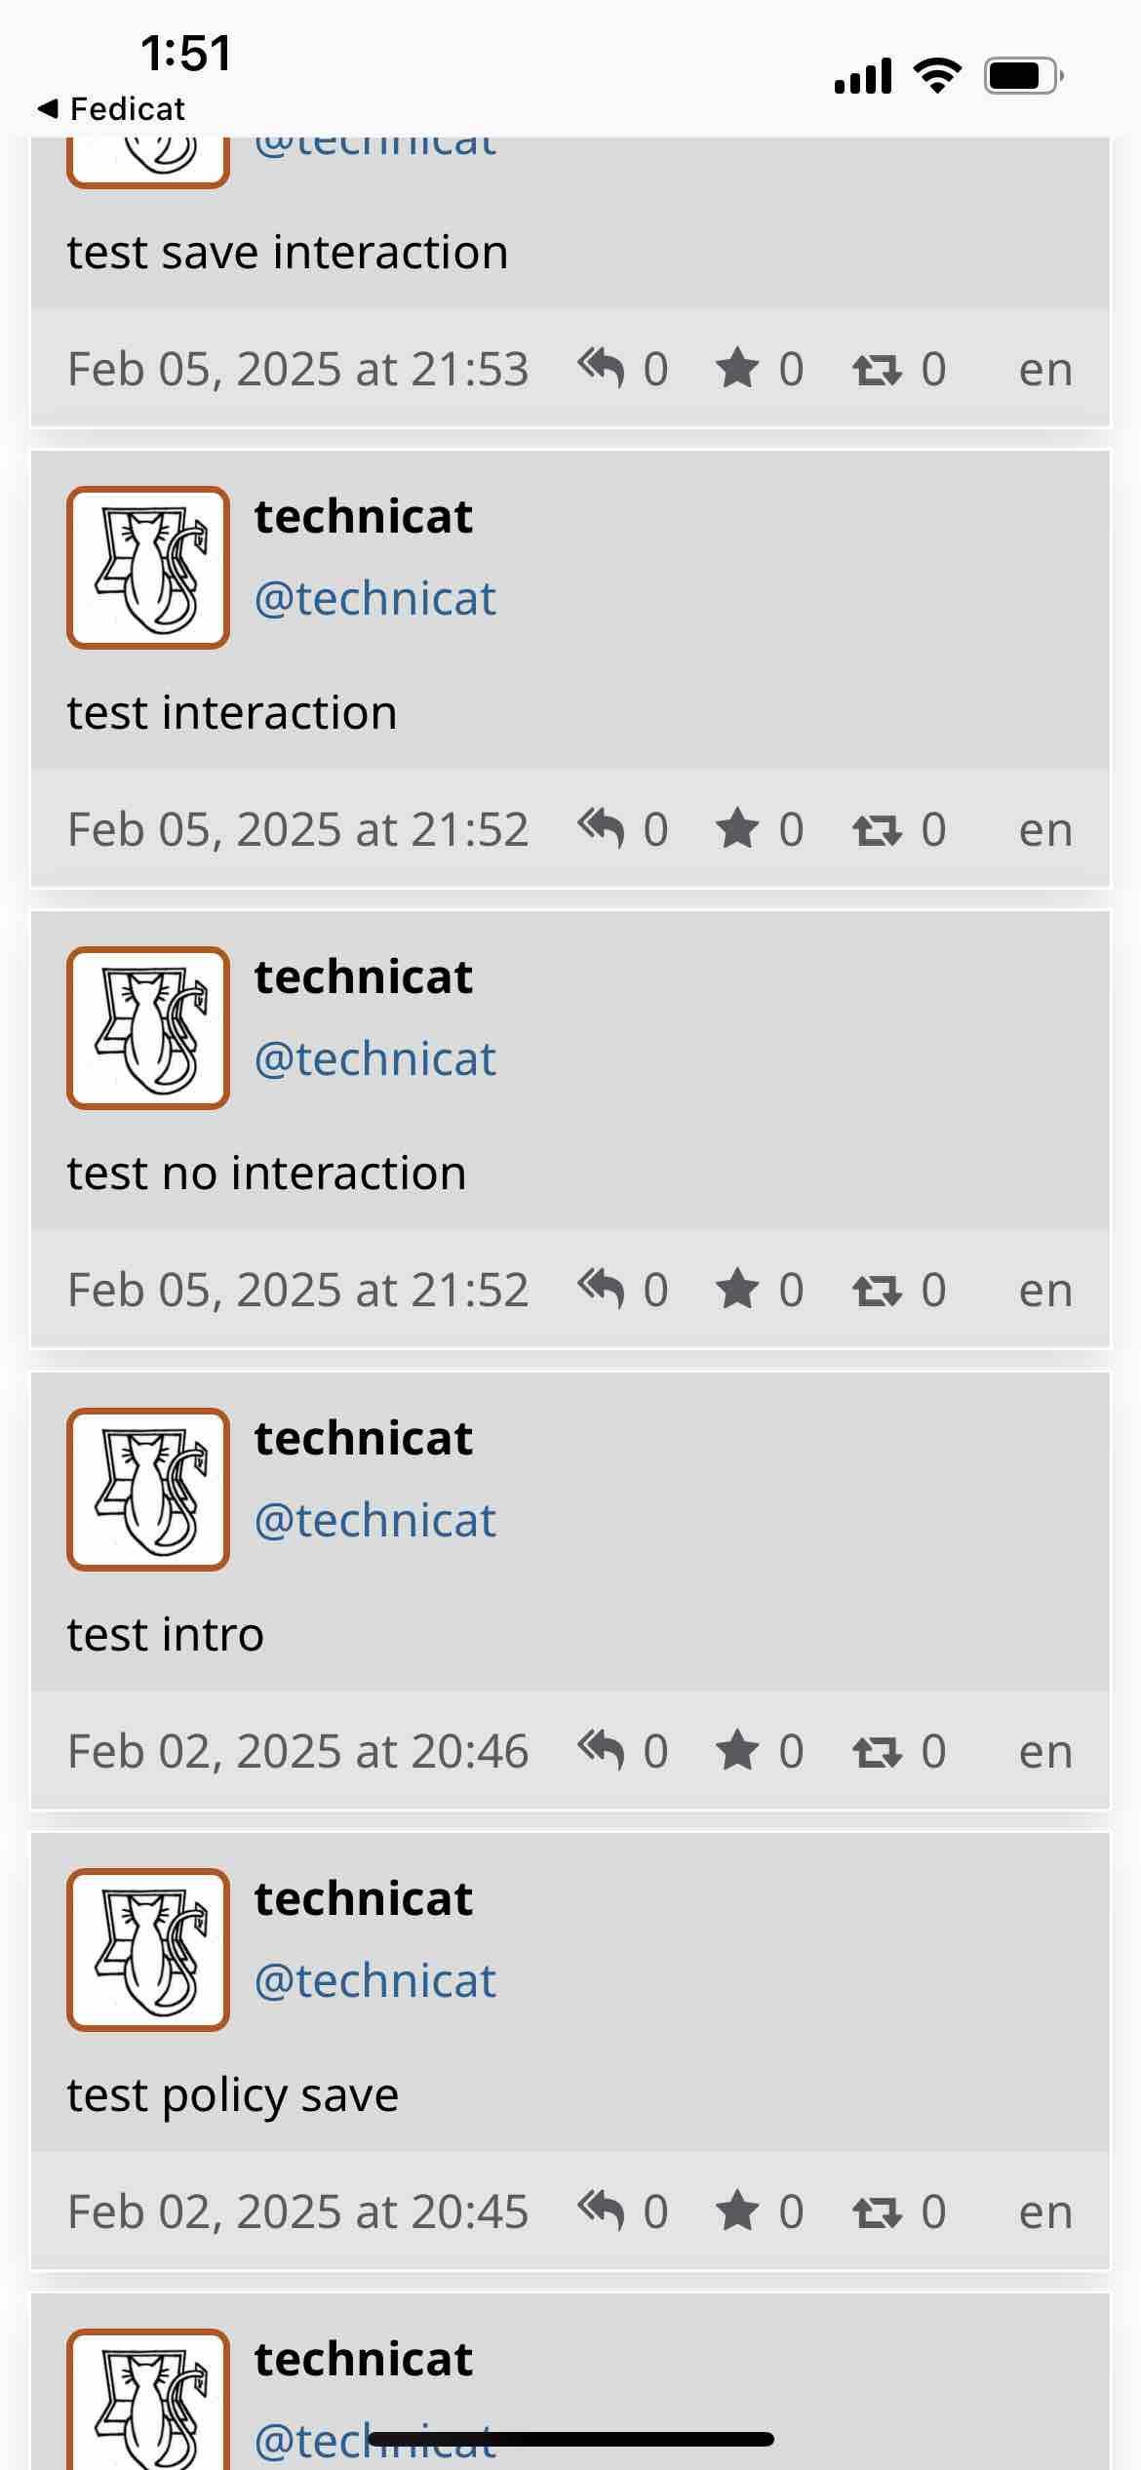Open the 'Feb 02, 2025 at 20:46' timestamp
Image resolution: width=1141 pixels, height=2470 pixels.
pyautogui.click(x=297, y=1751)
